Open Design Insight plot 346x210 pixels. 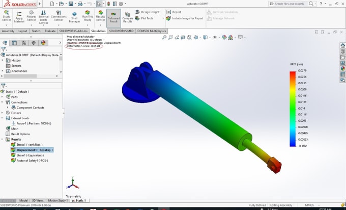pyautogui.click(x=148, y=12)
